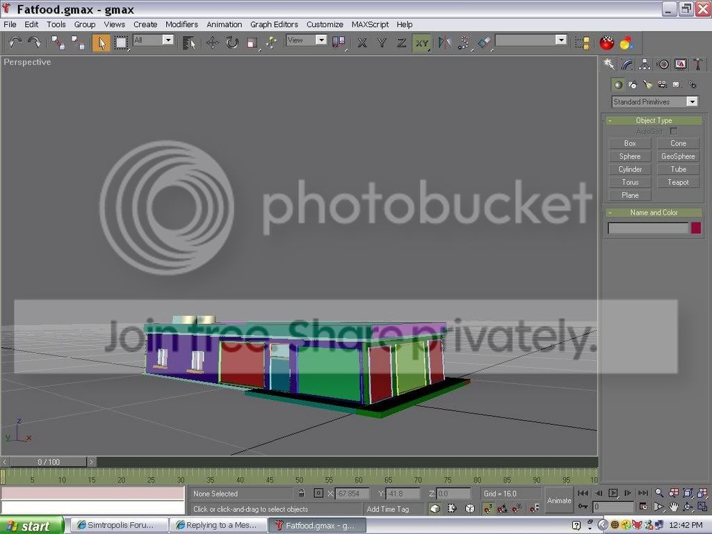Click the Zoom magnifier viewport tool
Viewport: 712px width, 534px height.
tap(659, 493)
